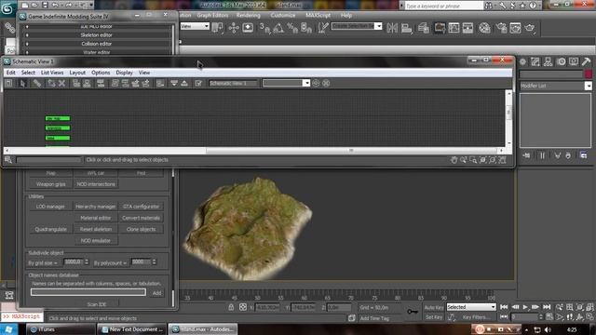Click the LOD manager button
The height and width of the screenshot is (335, 596).
(x=50, y=207)
